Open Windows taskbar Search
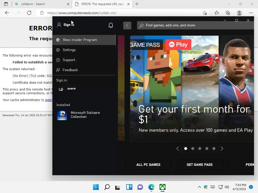The width and height of the screenshot is (258, 193). (x=107, y=187)
